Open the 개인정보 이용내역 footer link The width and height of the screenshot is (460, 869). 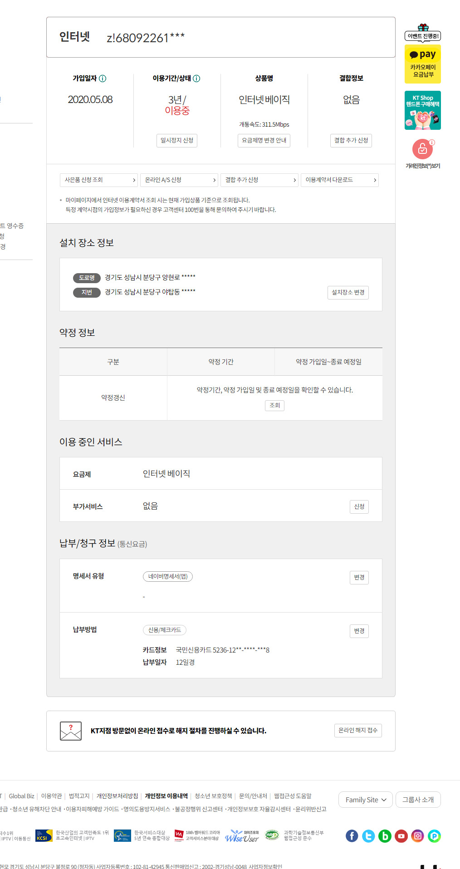pyautogui.click(x=166, y=796)
